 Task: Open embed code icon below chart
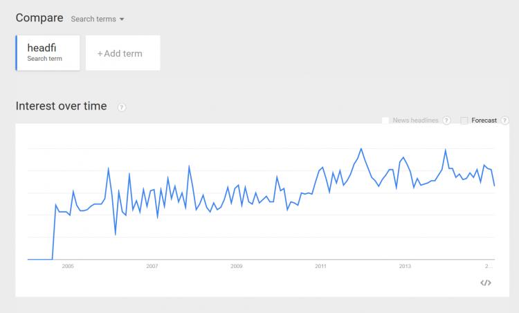[x=486, y=283]
